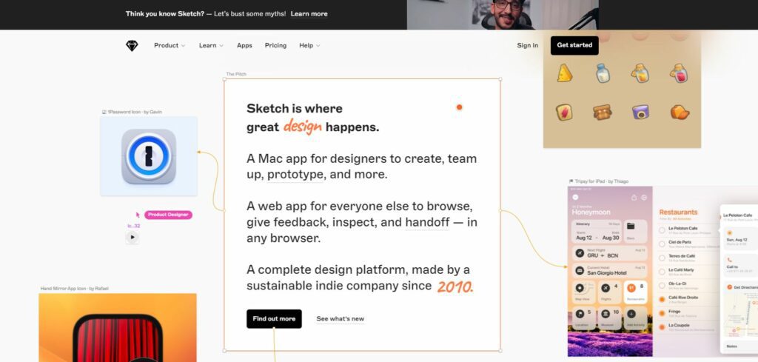758x362 pixels.
Task: Click Sign In in the header
Action: (x=527, y=45)
